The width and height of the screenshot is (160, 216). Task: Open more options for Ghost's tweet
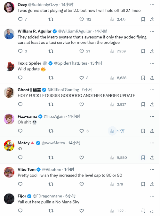[x=152, y=90]
